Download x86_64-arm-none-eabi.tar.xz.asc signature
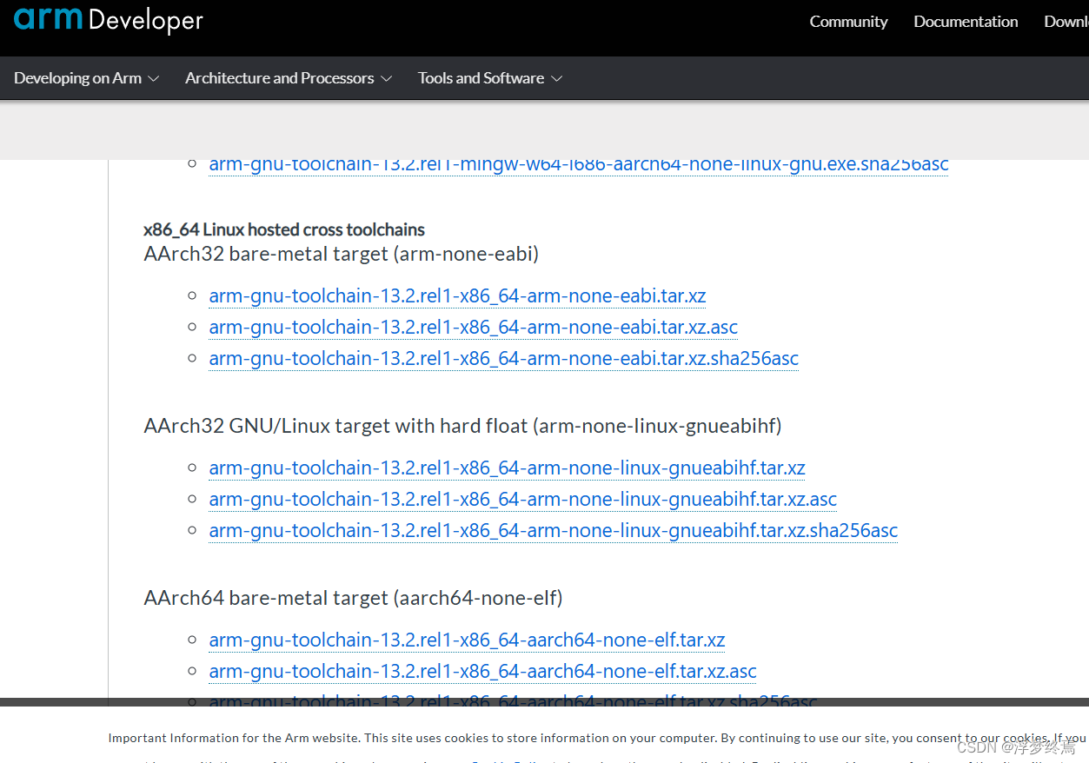 pos(473,327)
